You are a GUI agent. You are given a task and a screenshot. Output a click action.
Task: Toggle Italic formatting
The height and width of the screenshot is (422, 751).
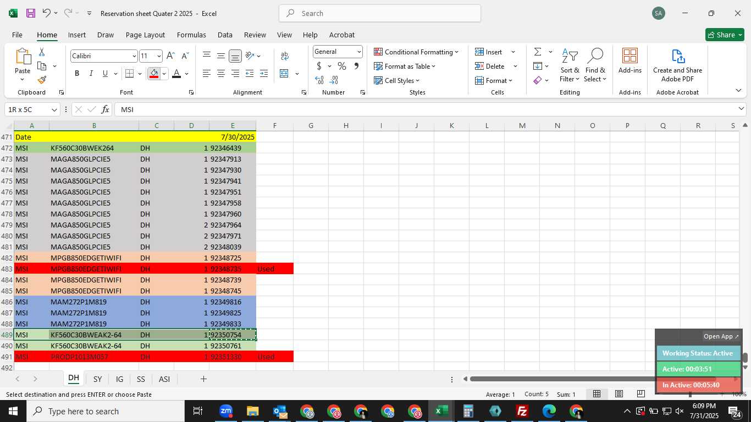pyautogui.click(x=91, y=73)
